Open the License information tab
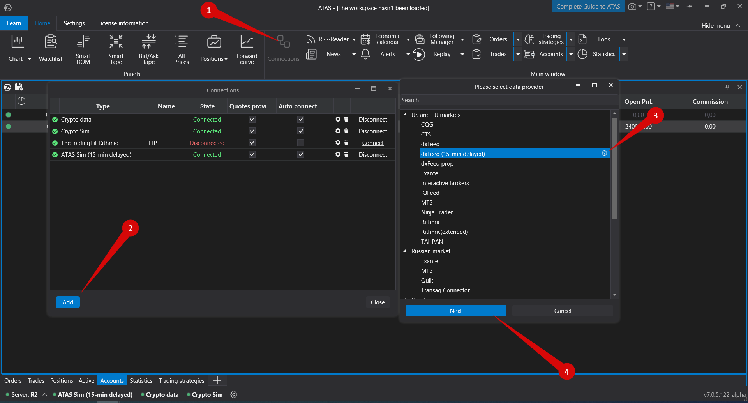The height and width of the screenshot is (403, 748). click(x=123, y=23)
